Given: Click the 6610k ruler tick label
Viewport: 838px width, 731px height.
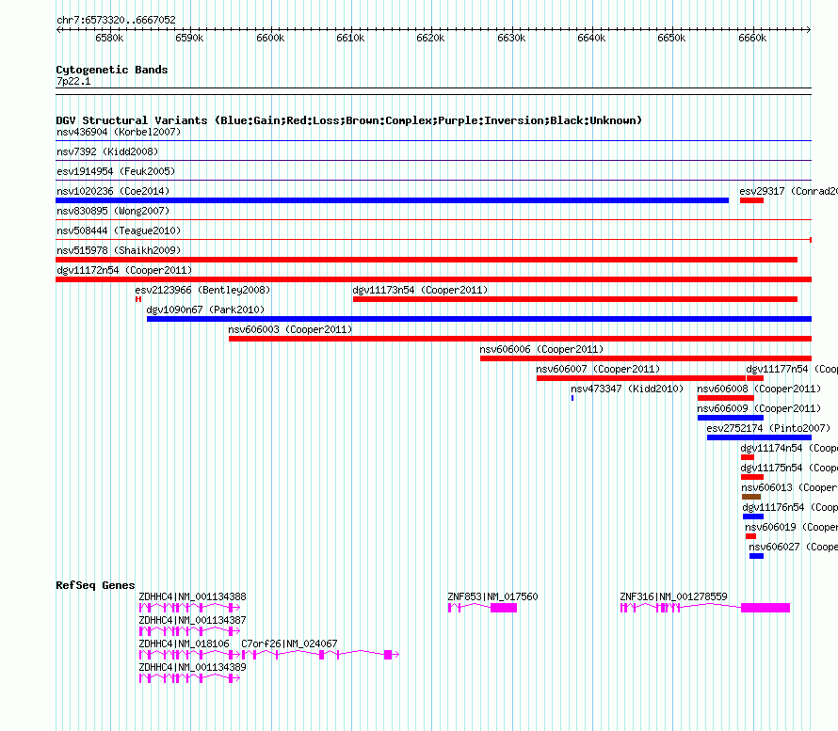Looking at the screenshot, I should 350,38.
